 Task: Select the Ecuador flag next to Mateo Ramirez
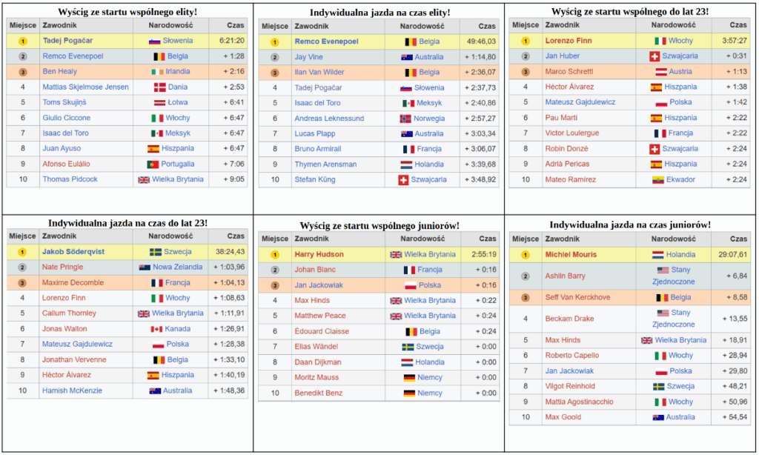658,180
